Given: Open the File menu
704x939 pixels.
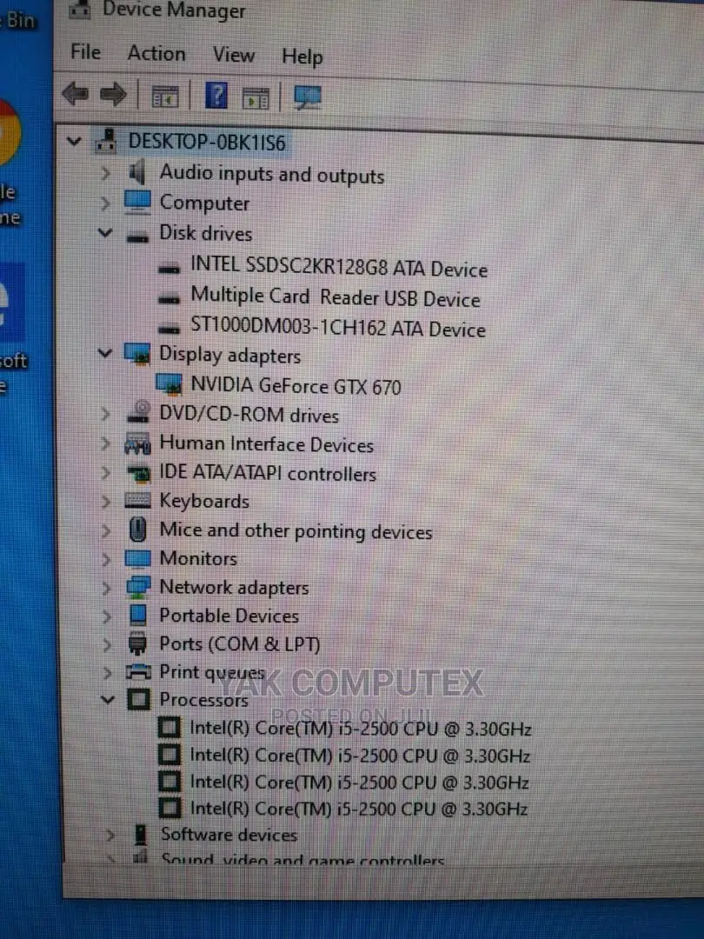Looking at the screenshot, I should click(85, 51).
